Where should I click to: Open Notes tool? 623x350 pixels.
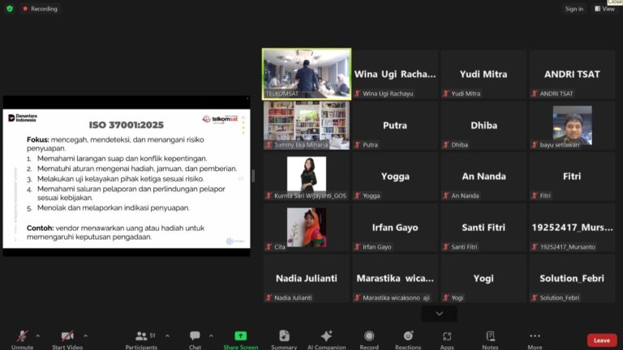coord(490,339)
